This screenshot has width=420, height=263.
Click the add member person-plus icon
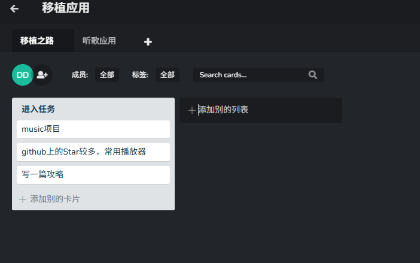coord(42,75)
